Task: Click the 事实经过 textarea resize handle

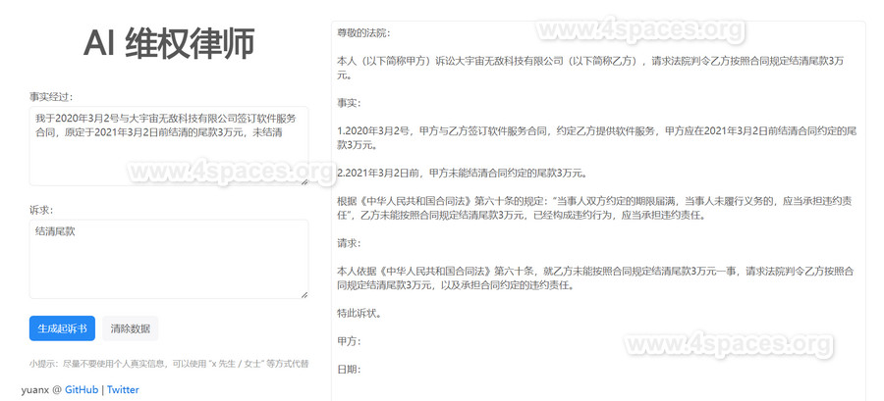Action: 304,180
